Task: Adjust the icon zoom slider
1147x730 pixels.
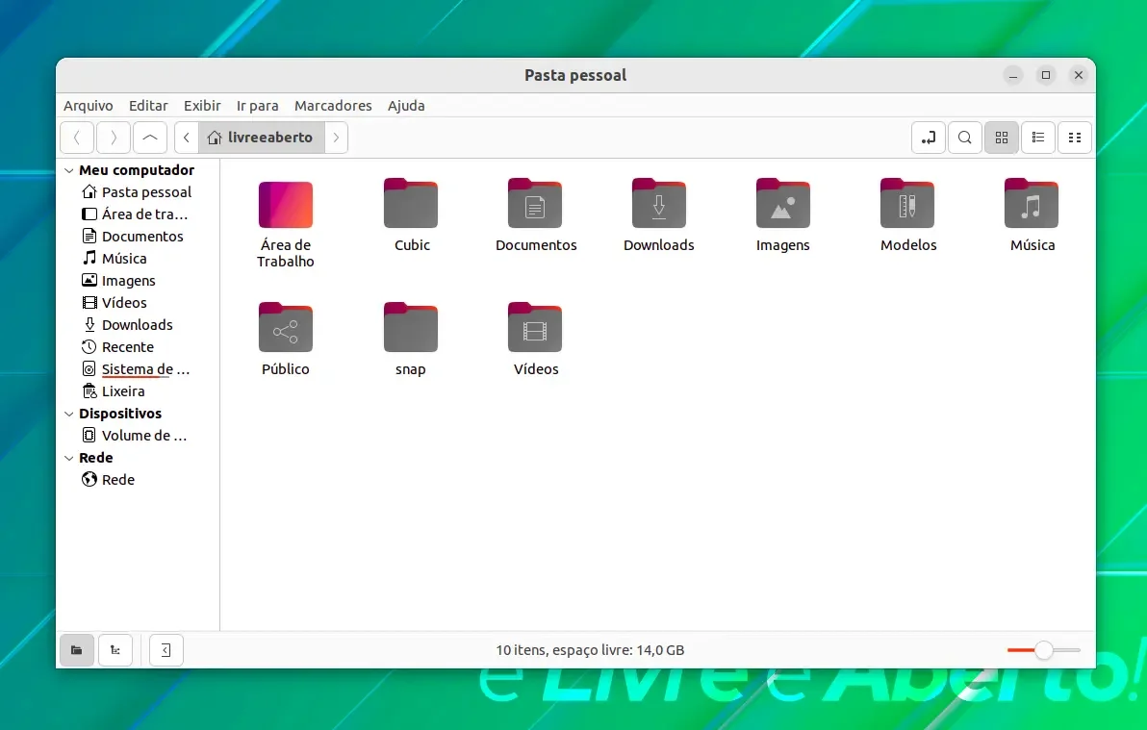Action: point(1044,649)
